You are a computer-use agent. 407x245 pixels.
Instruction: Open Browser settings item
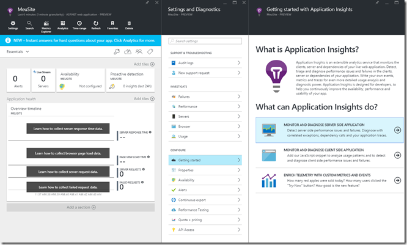[x=205, y=126]
